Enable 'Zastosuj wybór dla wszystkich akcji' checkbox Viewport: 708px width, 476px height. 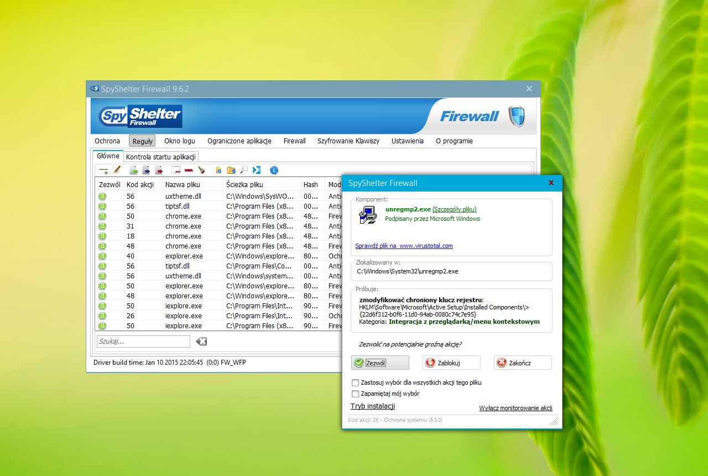(356, 382)
